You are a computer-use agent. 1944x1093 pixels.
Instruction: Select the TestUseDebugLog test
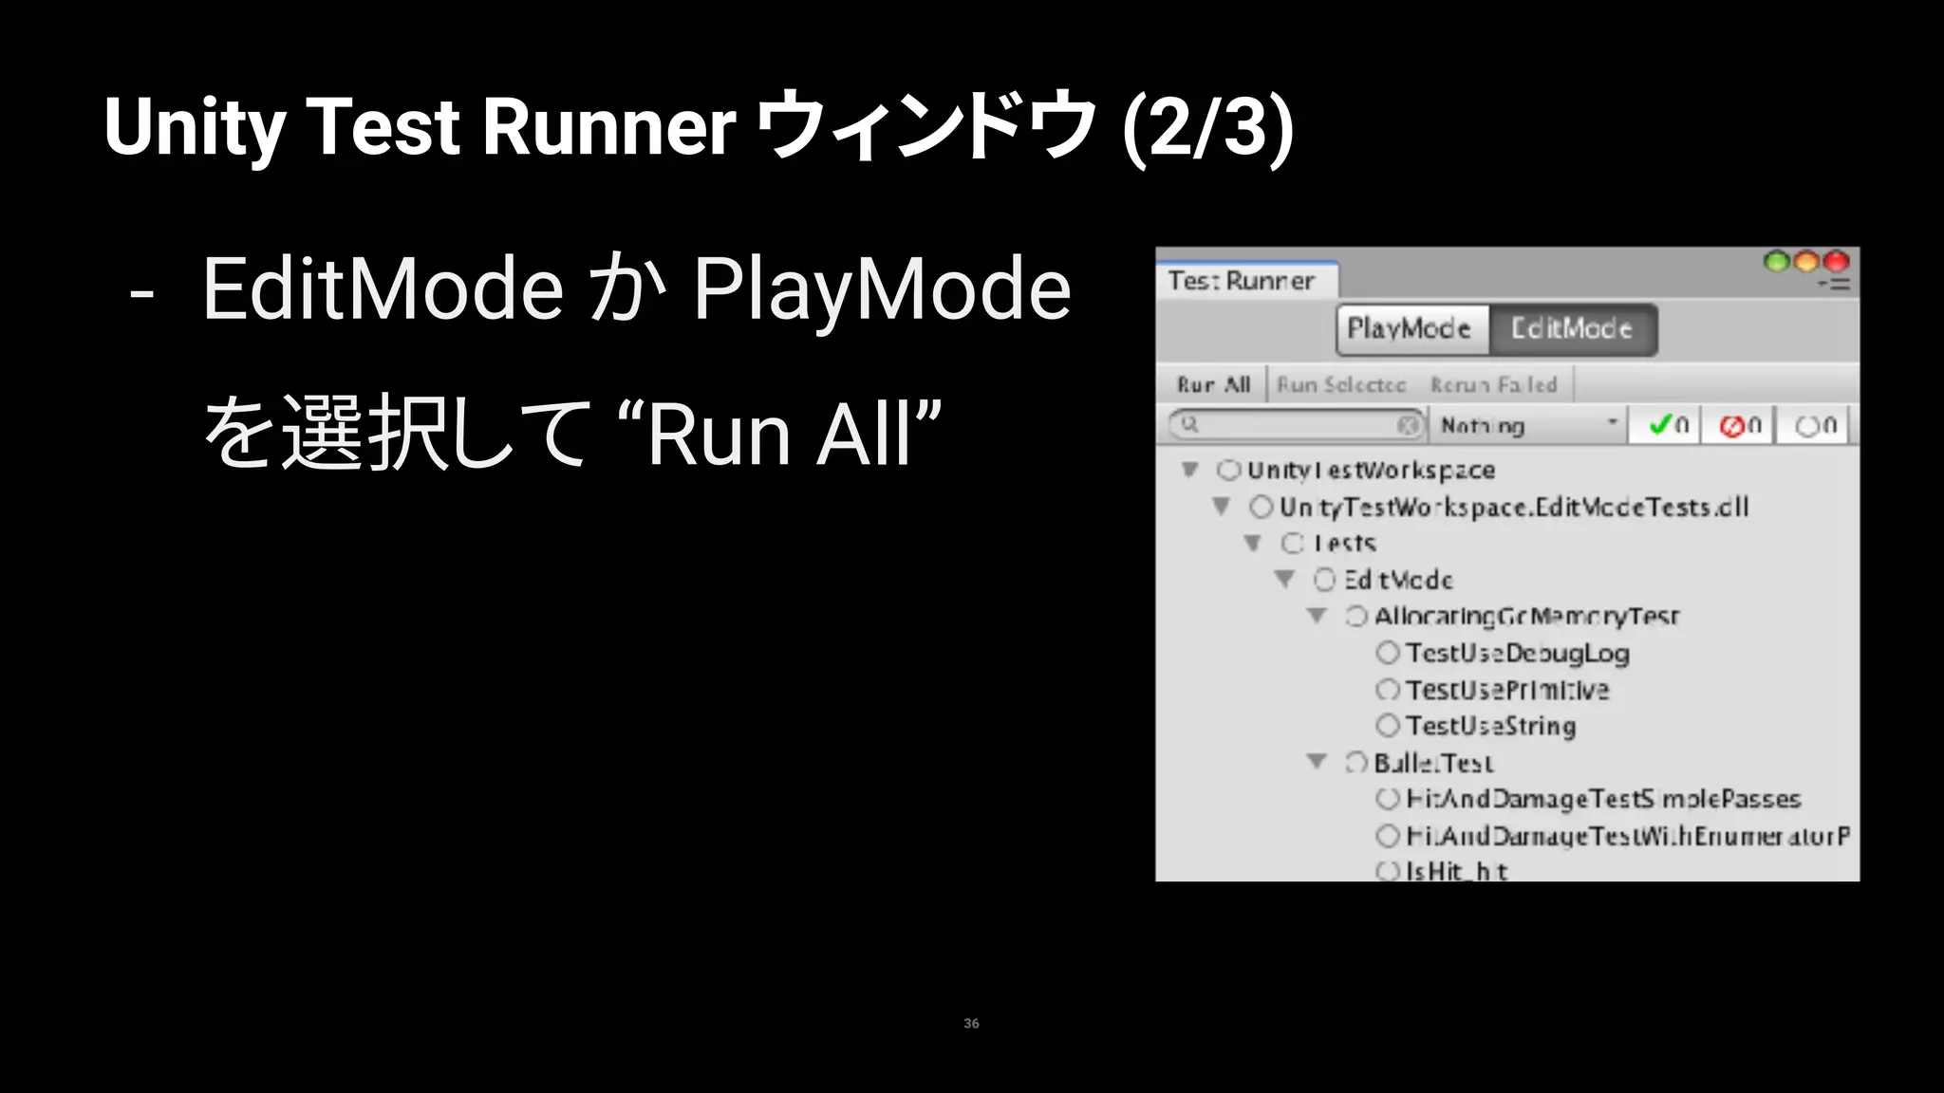(1507, 653)
